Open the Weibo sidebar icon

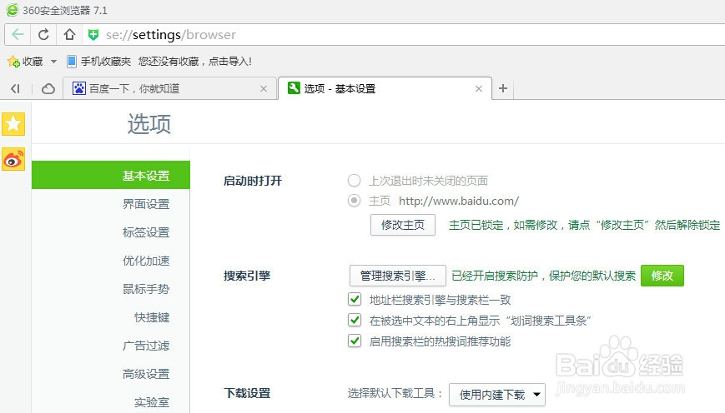pyautogui.click(x=13, y=159)
